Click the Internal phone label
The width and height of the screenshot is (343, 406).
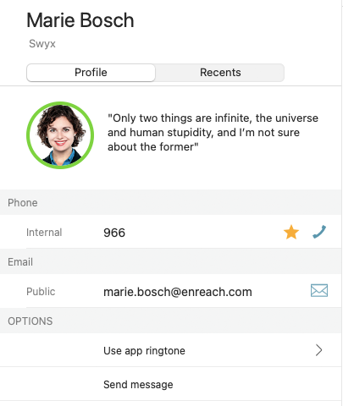click(44, 233)
